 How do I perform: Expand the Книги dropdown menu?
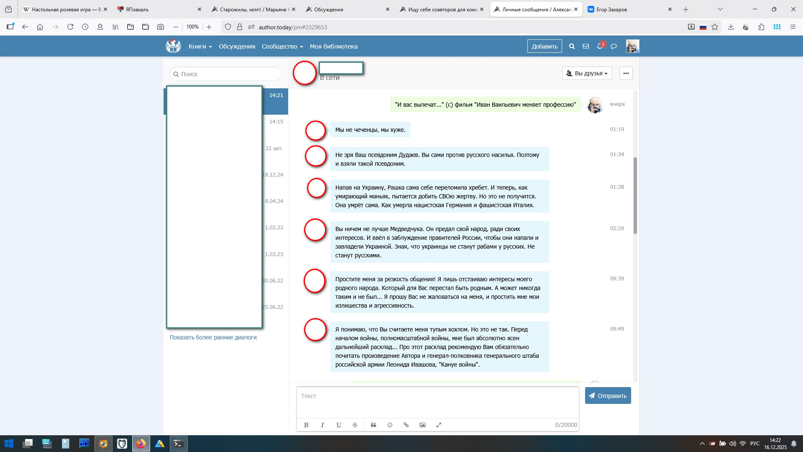[200, 46]
